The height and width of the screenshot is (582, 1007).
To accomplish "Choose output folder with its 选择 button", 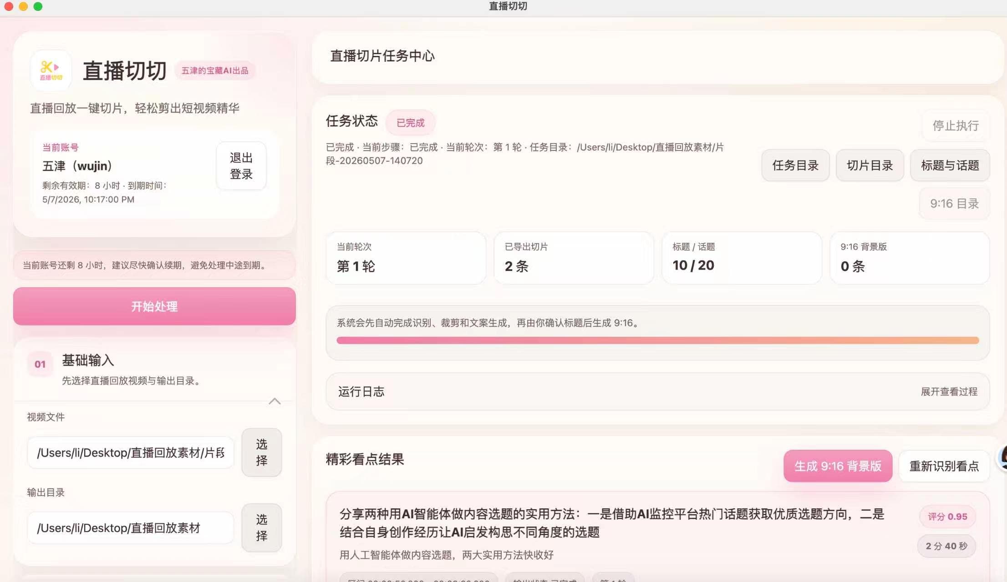I will [262, 527].
